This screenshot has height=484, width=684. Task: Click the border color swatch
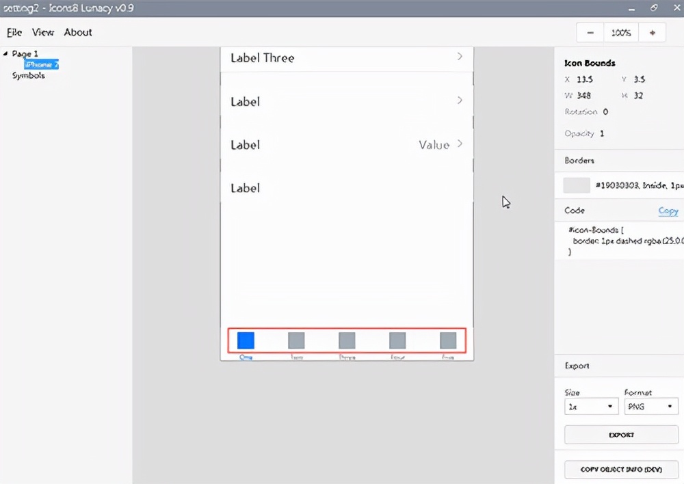577,185
